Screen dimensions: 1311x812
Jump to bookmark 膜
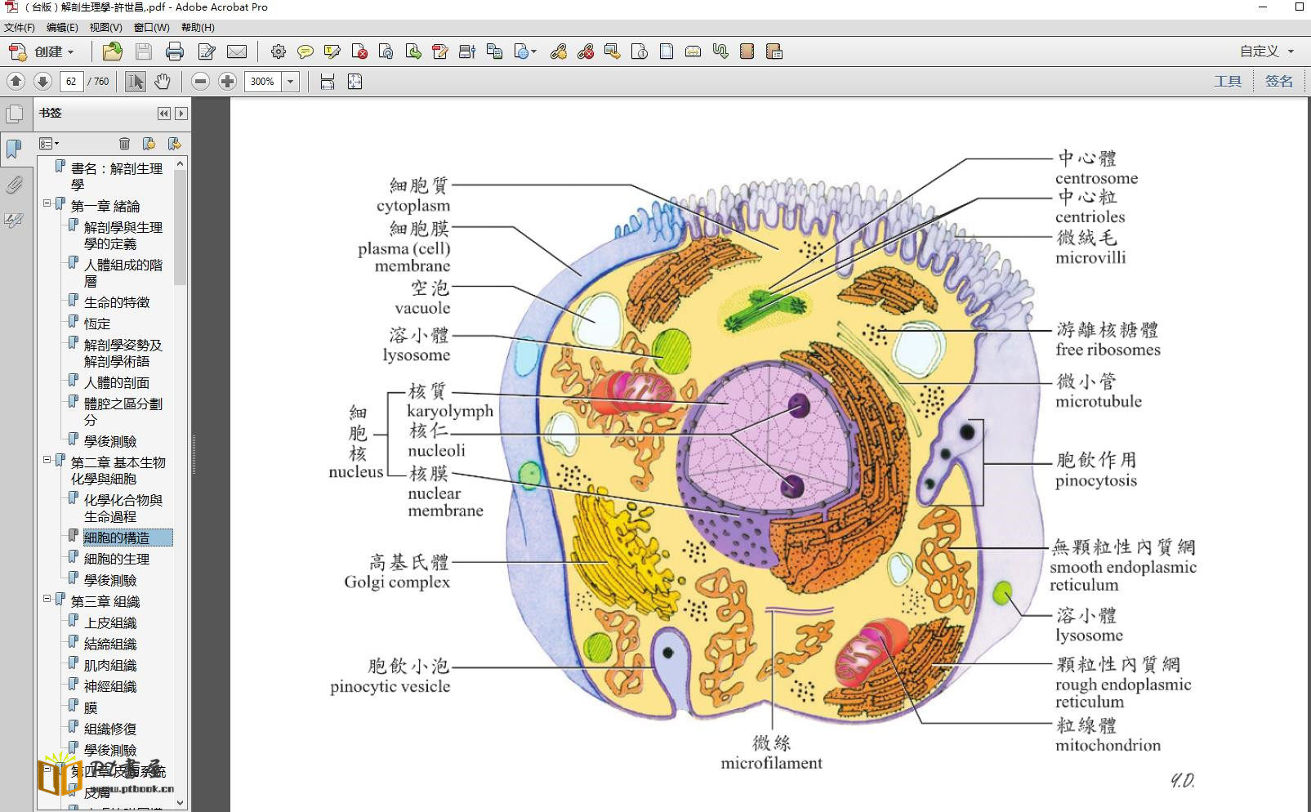coord(91,707)
